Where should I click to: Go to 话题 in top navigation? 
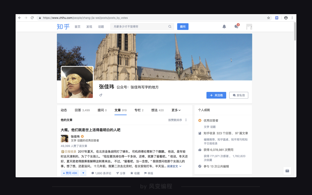tap(101, 27)
